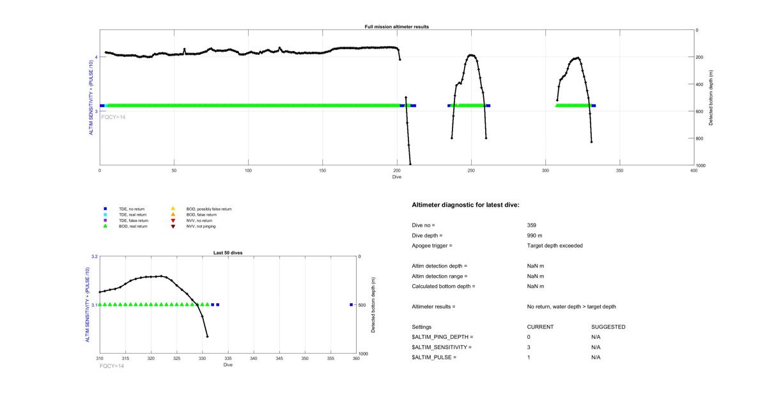Click the 3.2 tick on the Last 50 dives left axis

tap(94, 257)
